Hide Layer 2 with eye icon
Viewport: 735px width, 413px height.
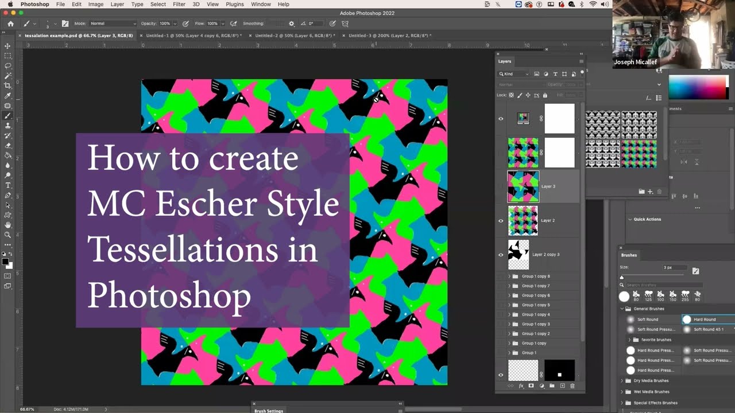coord(501,221)
